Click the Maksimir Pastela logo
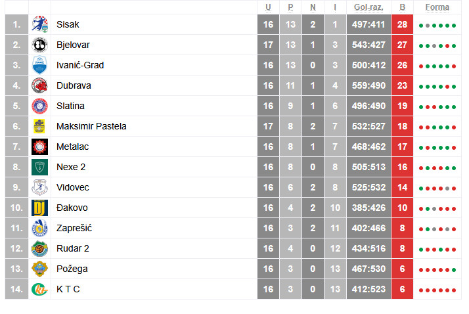This screenshot has width=469, height=314. [39, 126]
